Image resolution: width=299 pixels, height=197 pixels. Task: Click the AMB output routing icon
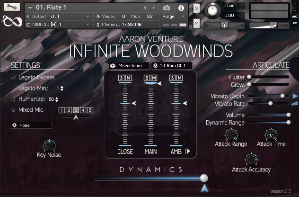pos(187,152)
